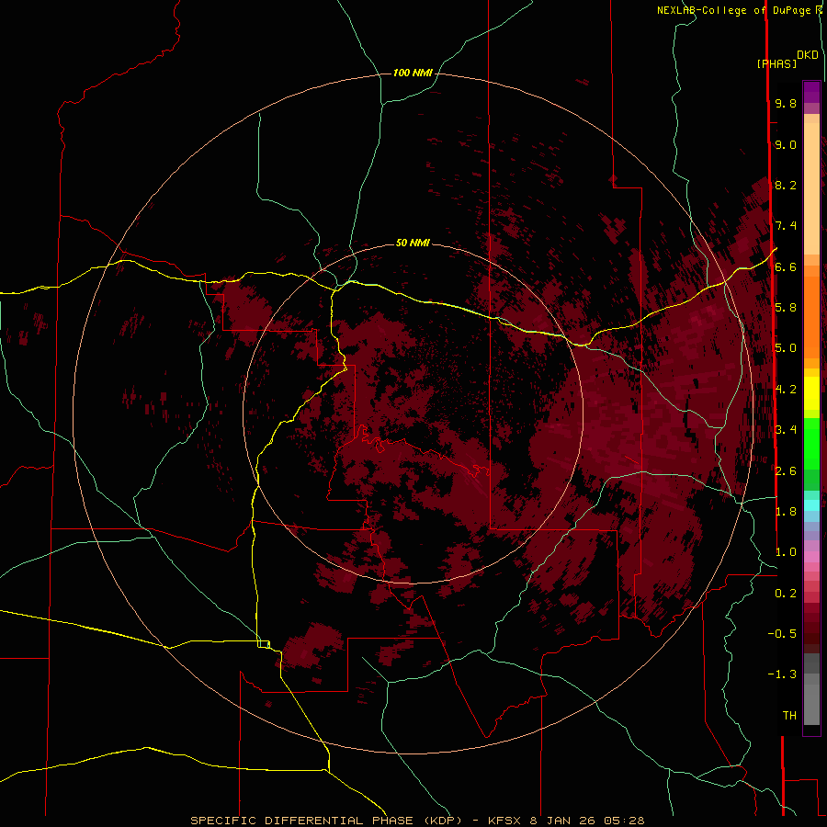The image size is (827, 827).
Task: Click the 8.2 legend value
Action: click(786, 185)
